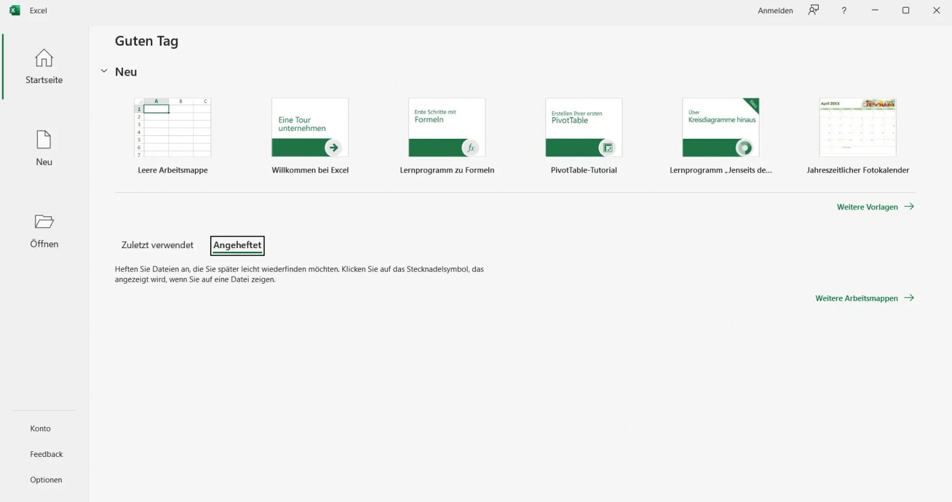Image resolution: width=952 pixels, height=502 pixels.
Task: Click the Startseite home icon
Action: (x=44, y=58)
